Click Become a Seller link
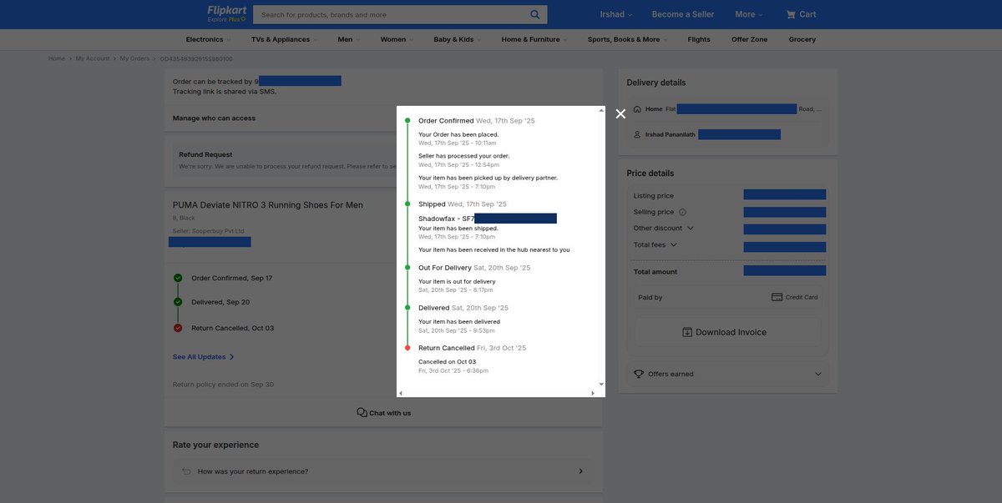Viewport: 1002px width, 503px height. 683,14
